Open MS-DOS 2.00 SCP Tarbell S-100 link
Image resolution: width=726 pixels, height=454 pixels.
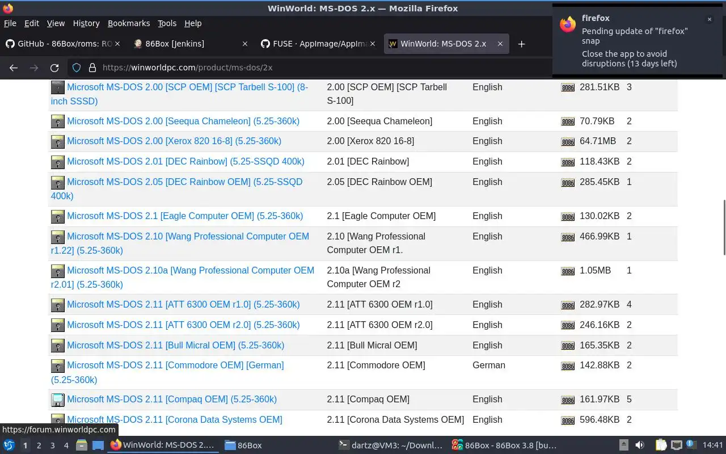click(x=179, y=94)
